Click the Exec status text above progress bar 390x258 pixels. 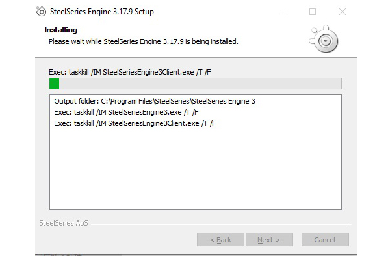click(x=130, y=72)
